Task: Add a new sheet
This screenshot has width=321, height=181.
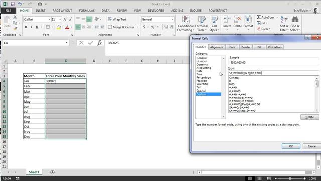Action: pyautogui.click(x=52, y=172)
